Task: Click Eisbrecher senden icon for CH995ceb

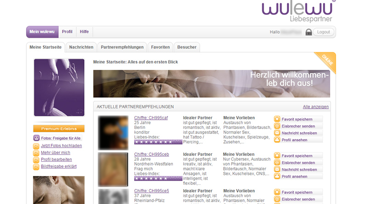Action: (x=277, y=163)
